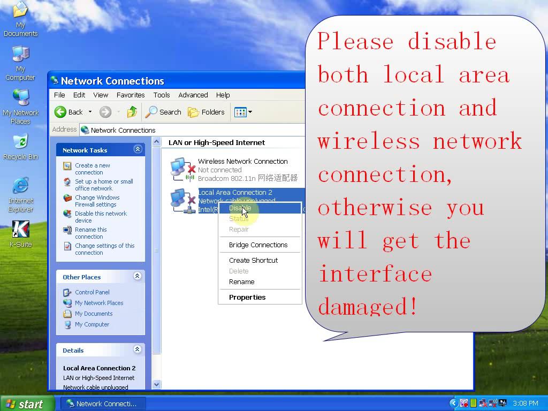
Task: Open the Help menu
Action: pyautogui.click(x=223, y=95)
